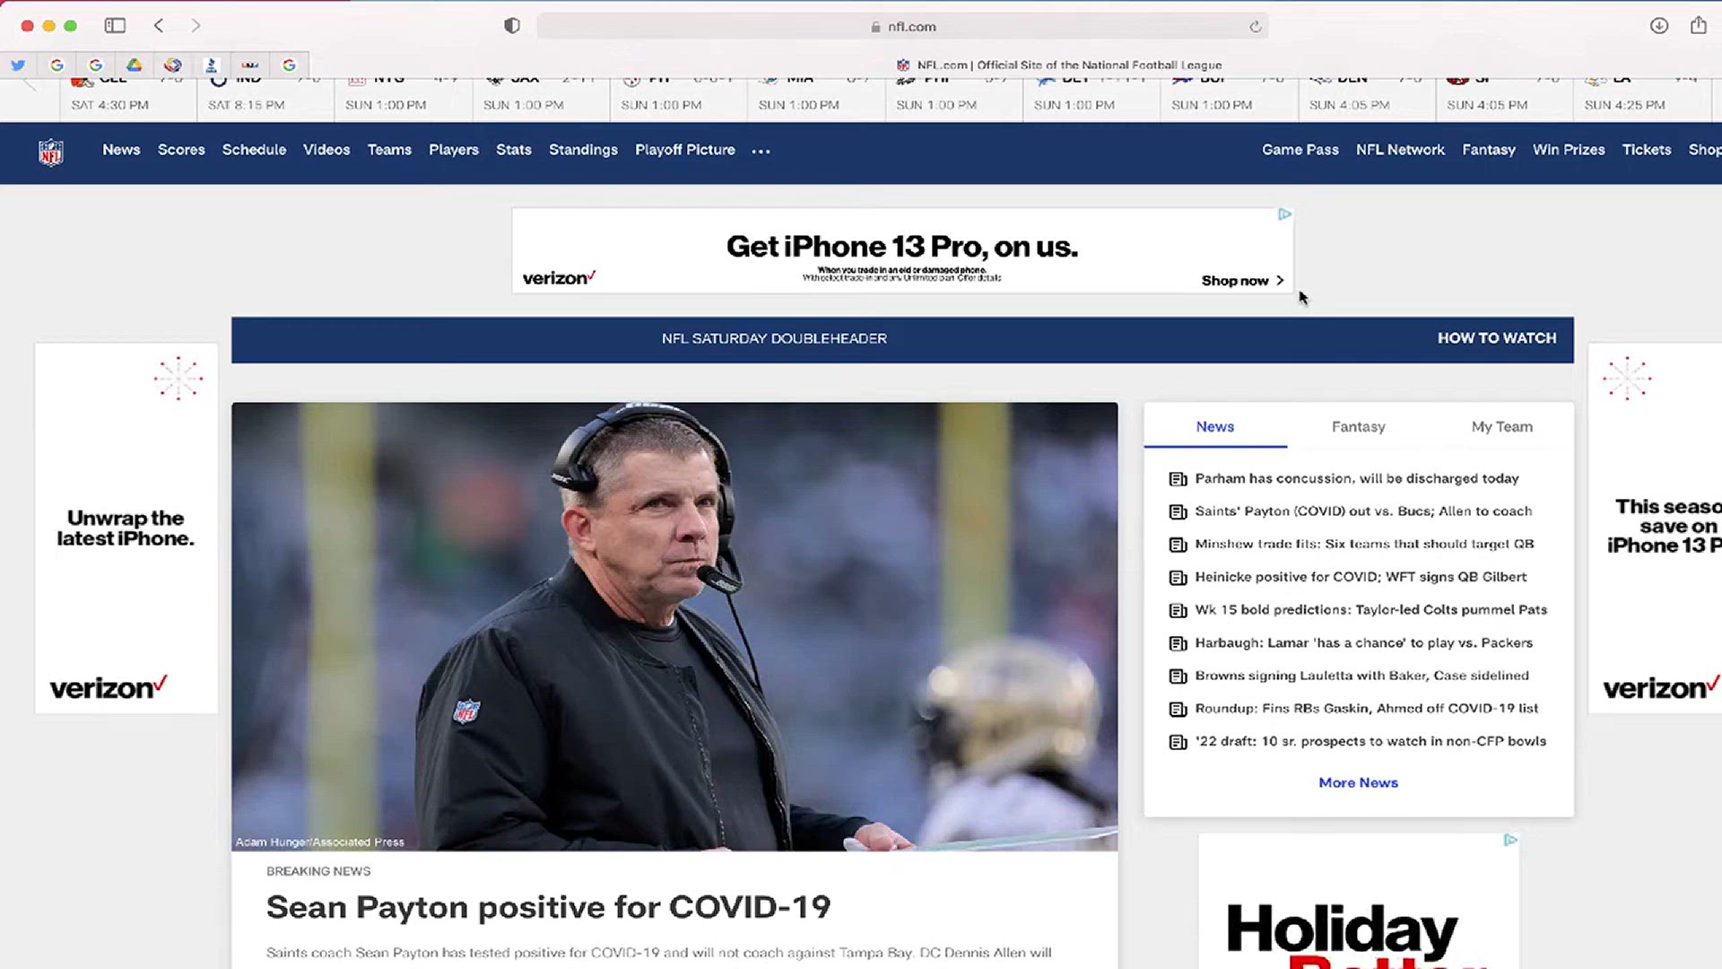Click the More News link

(1358, 782)
